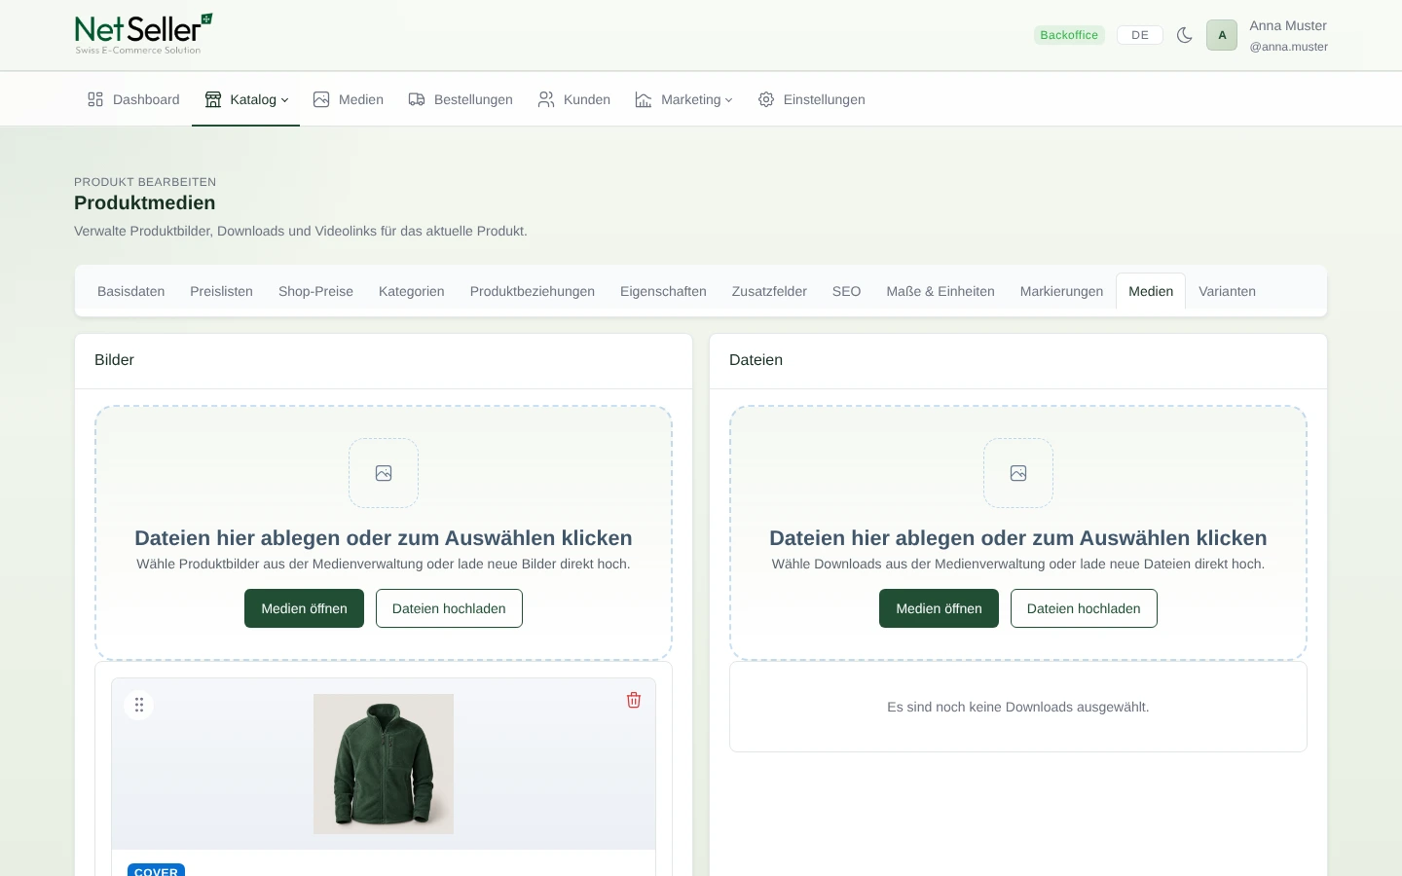Click the @anna.muster handle
The width and height of the screenshot is (1402, 876).
click(1288, 47)
